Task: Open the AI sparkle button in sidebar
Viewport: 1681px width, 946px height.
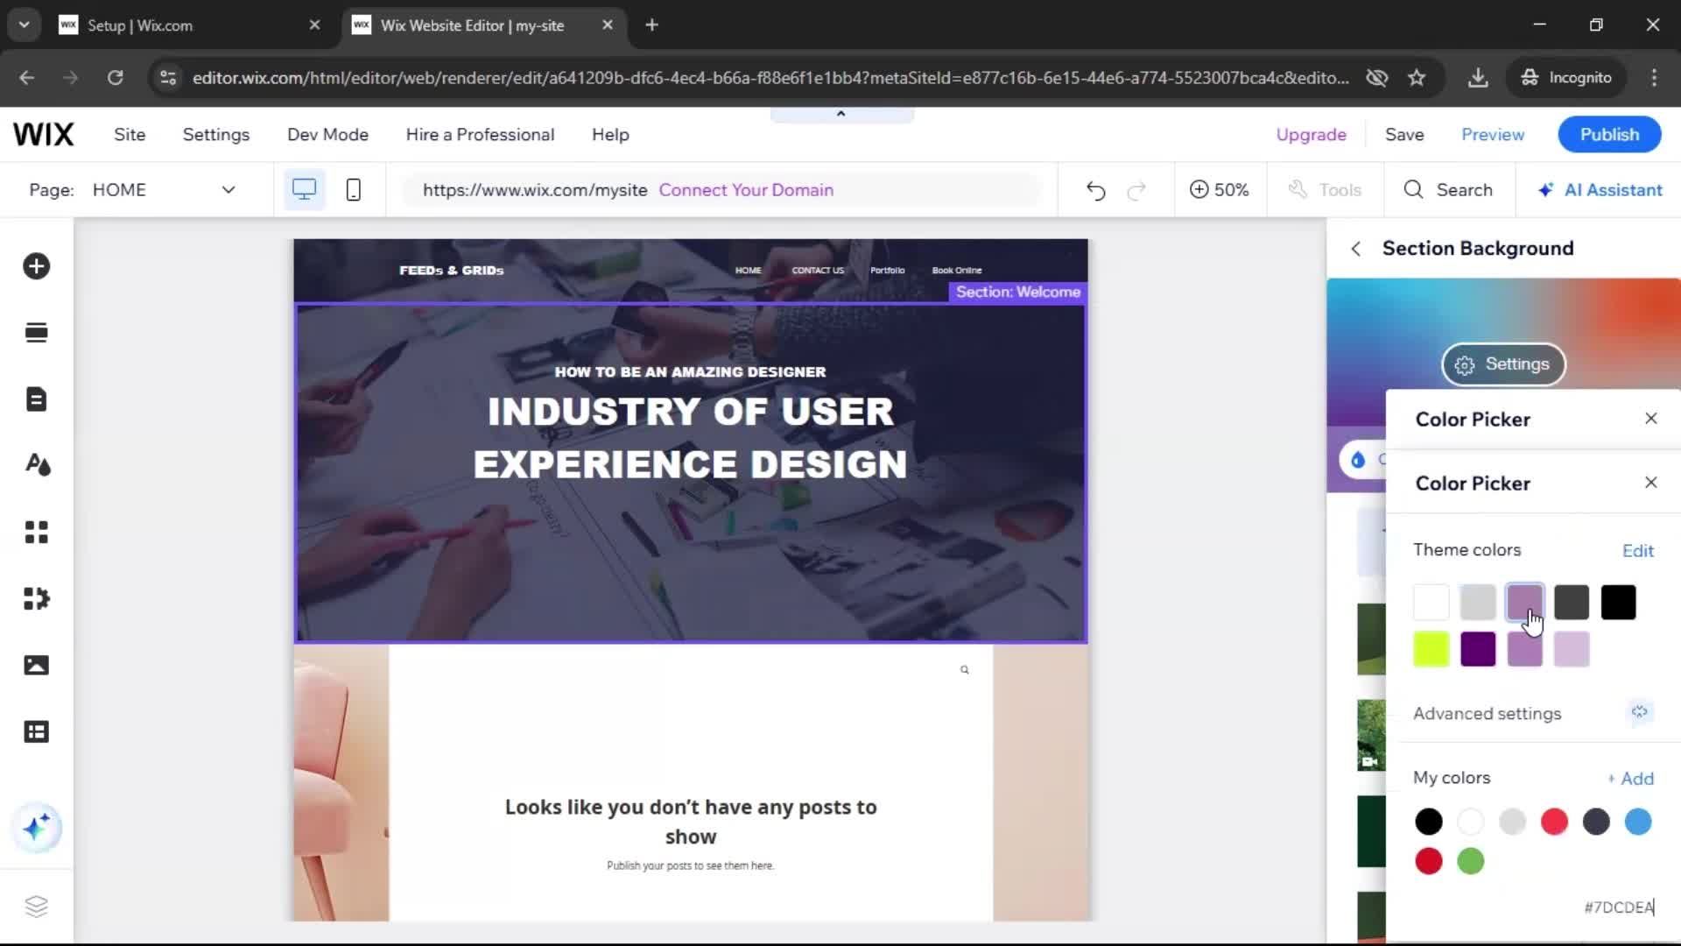Action: point(36,828)
